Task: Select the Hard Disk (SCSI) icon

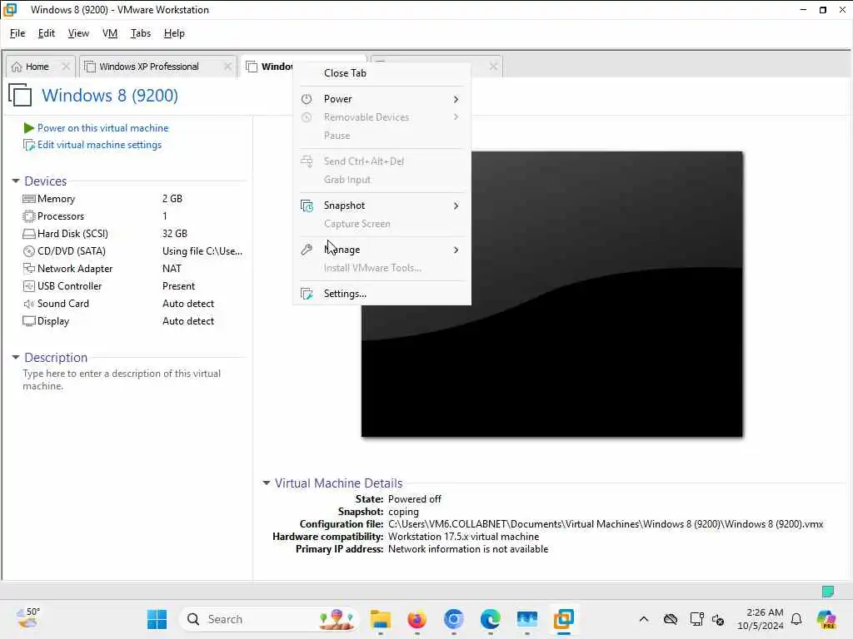Action: click(29, 234)
